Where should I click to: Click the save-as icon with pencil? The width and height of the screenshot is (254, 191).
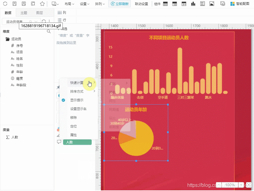click(x=24, y=4)
